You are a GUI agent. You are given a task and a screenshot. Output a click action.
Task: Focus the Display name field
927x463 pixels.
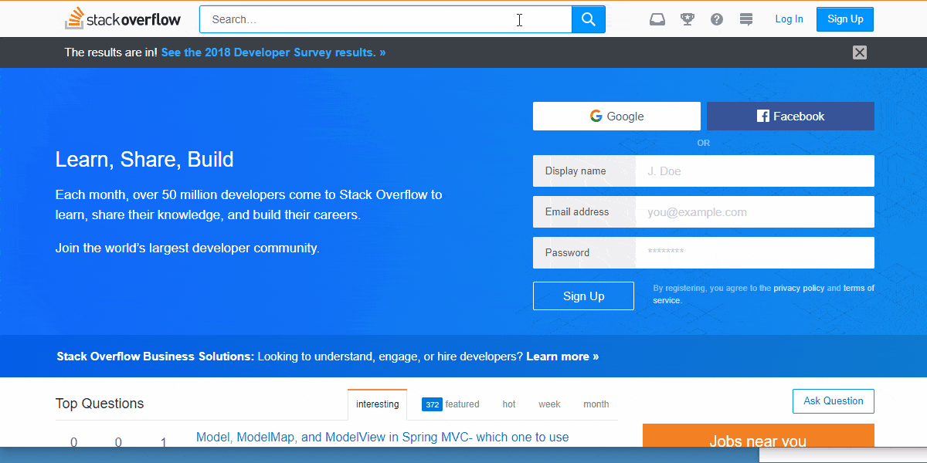[x=755, y=171]
